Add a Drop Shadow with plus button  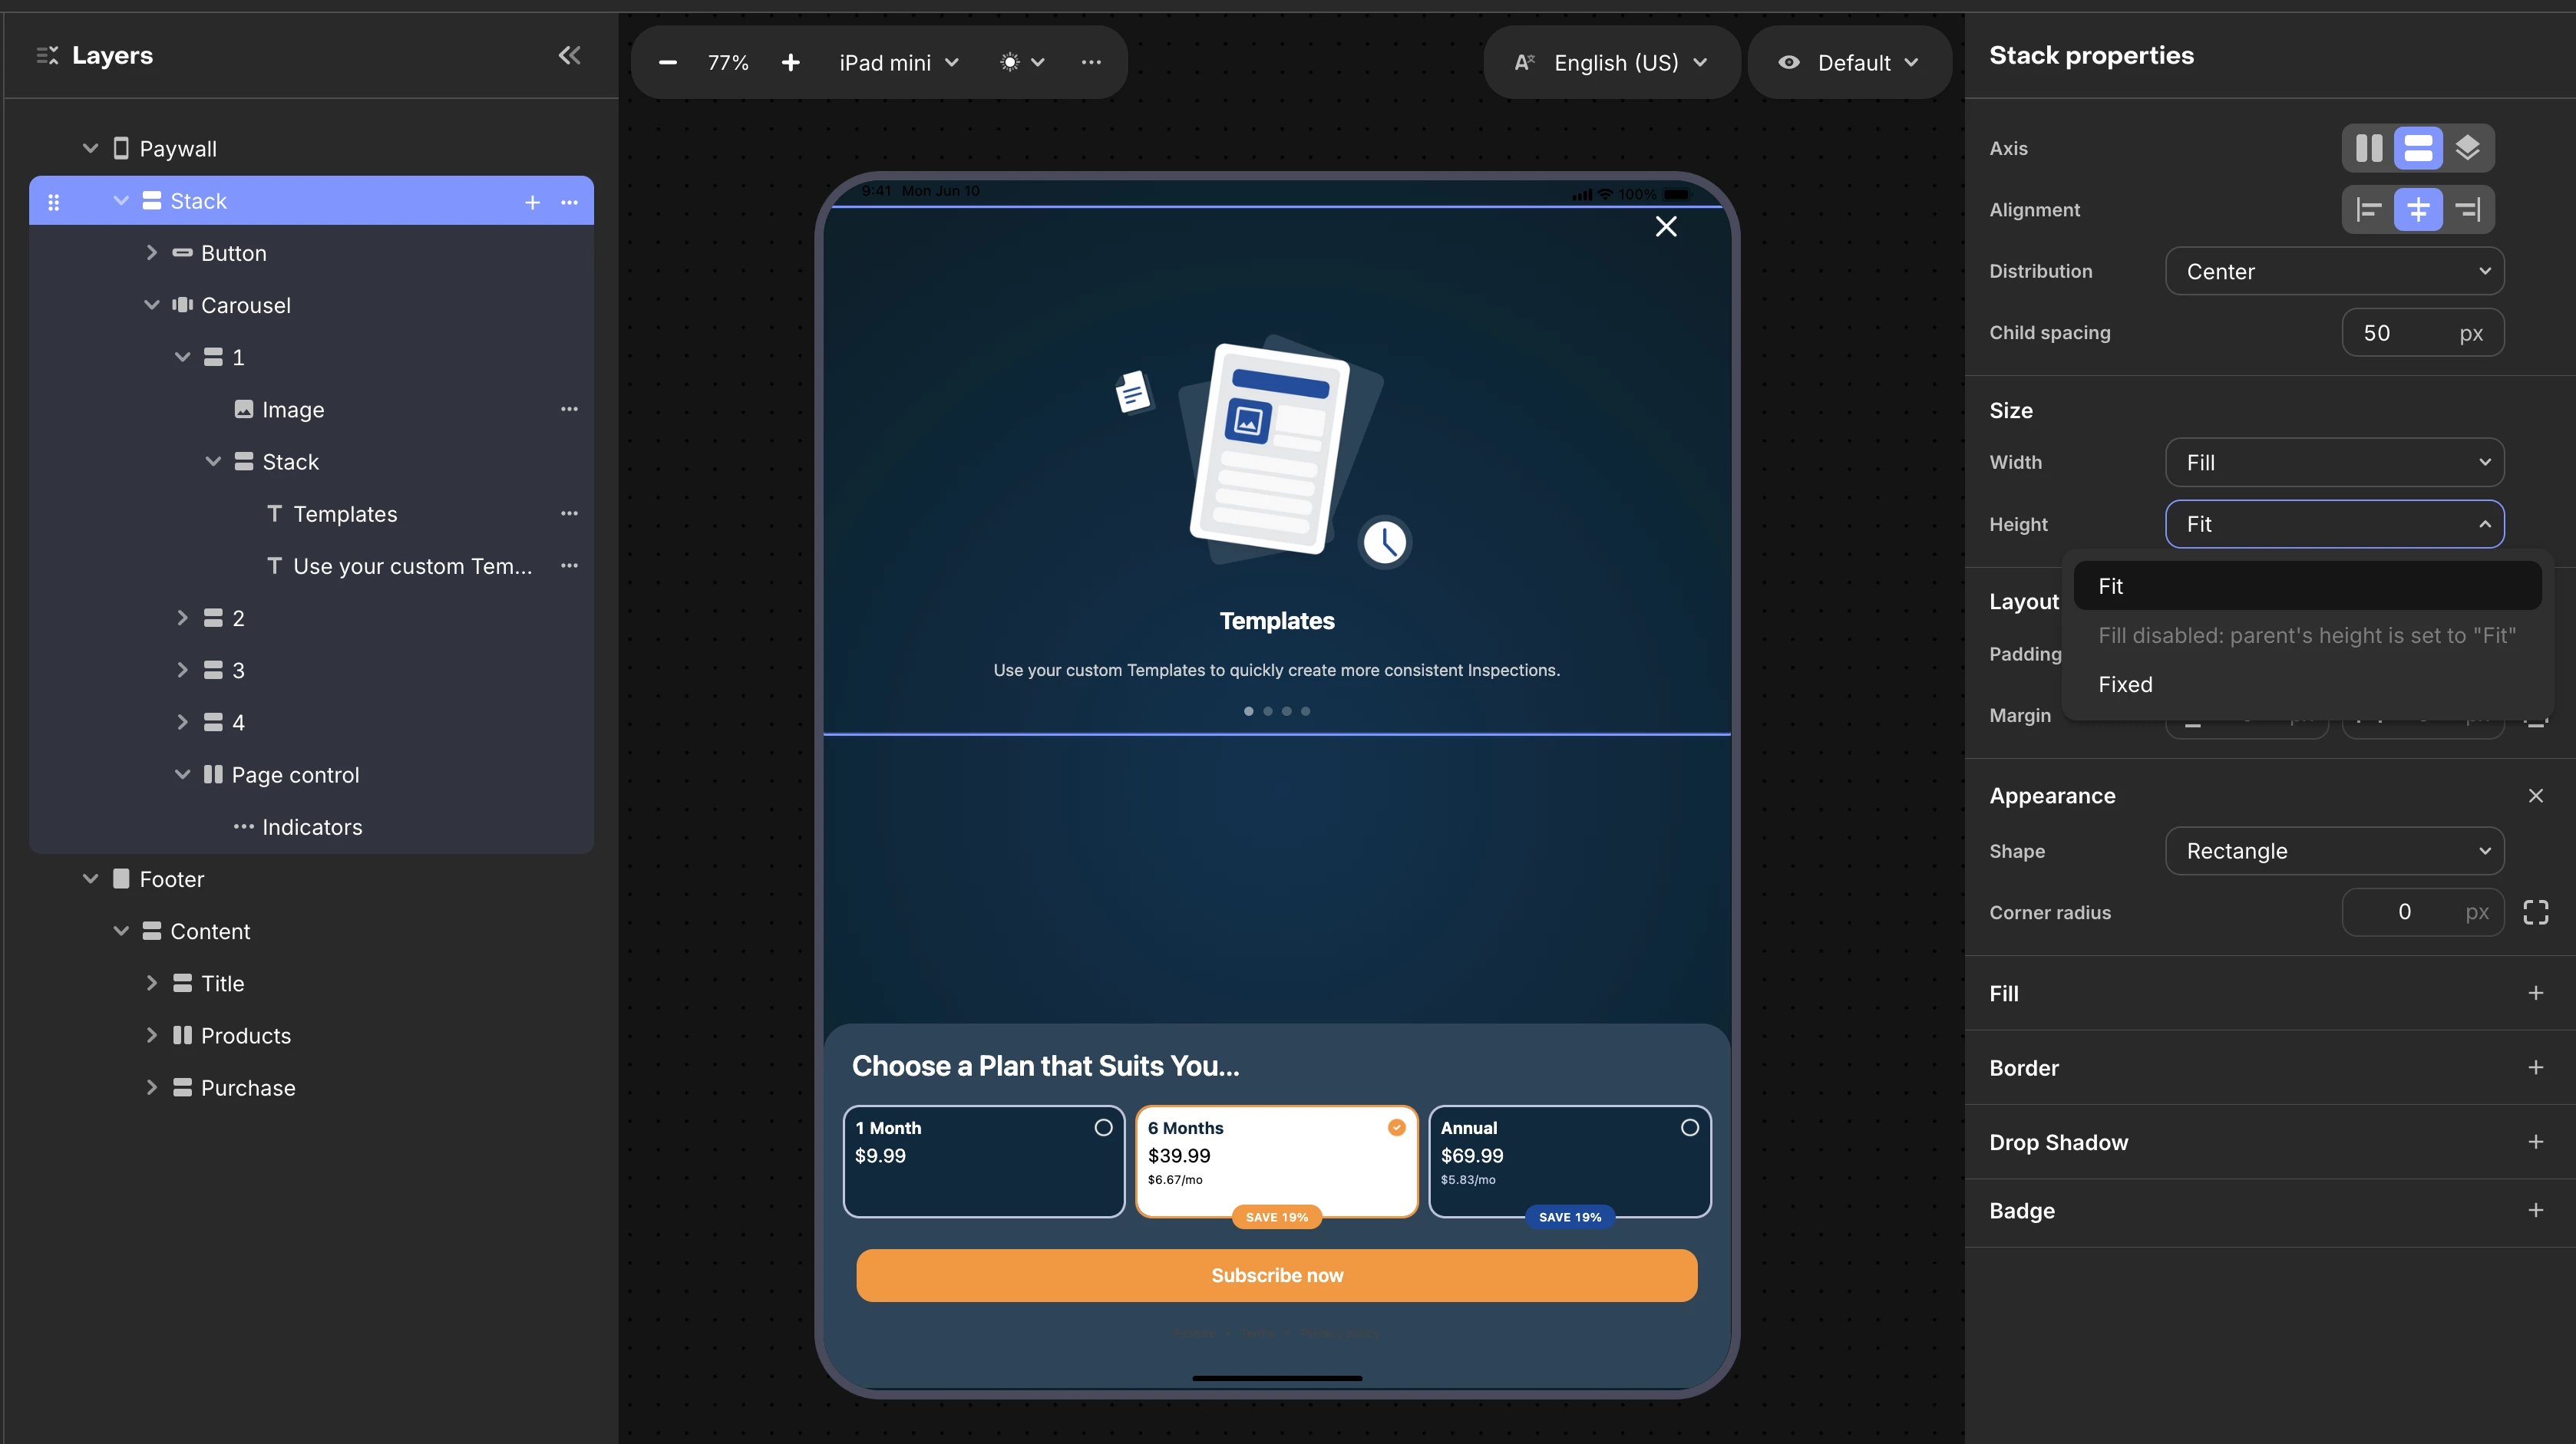coord(2535,1141)
